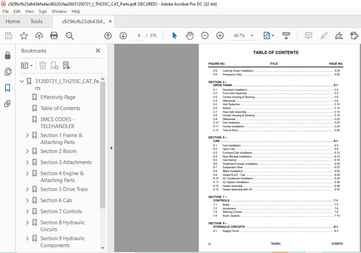Screen dimensions: 361x253
Task: Delete the selected bookmark with the trash icon
Action: (x=43, y=66)
